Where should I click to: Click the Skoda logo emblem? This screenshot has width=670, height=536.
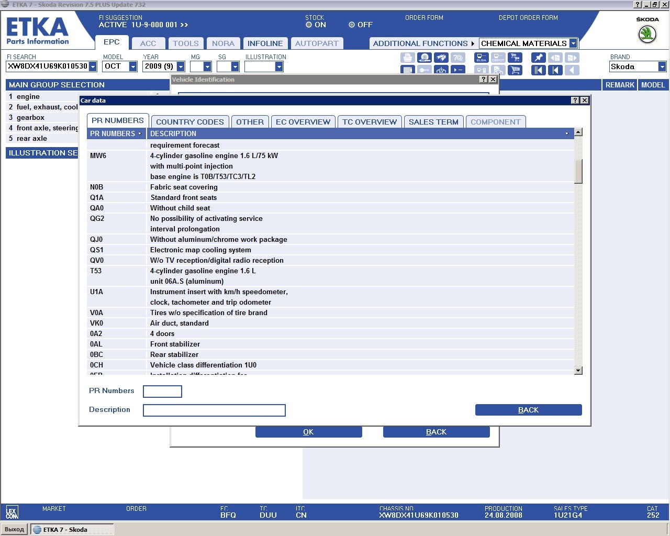pyautogui.click(x=647, y=34)
